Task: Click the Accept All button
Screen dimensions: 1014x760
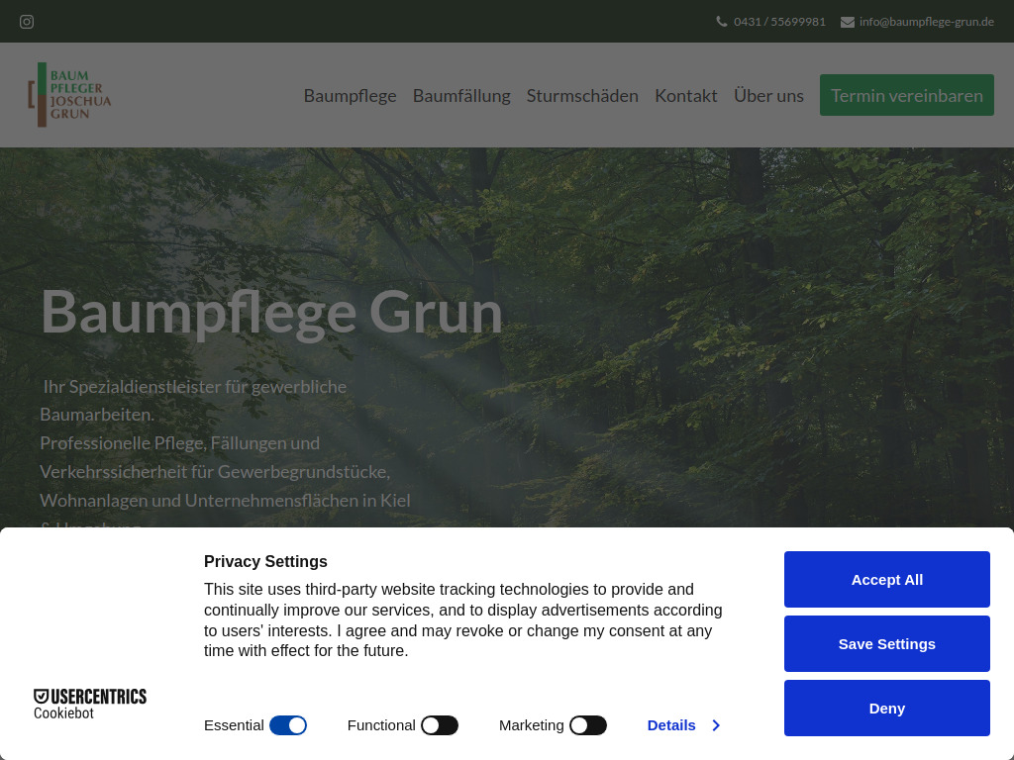Action: [886, 579]
